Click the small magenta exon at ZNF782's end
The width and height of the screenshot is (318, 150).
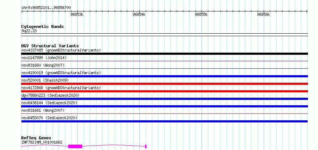click(146, 146)
